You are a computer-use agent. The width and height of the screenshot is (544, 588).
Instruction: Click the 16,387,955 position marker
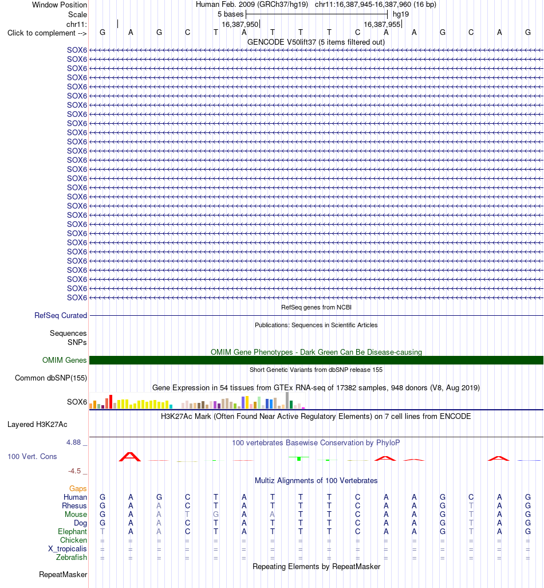382,25
